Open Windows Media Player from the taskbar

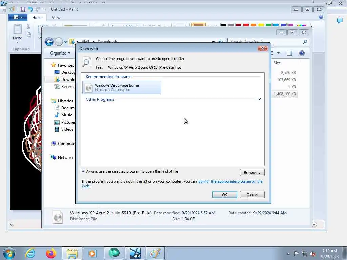(x=92, y=253)
